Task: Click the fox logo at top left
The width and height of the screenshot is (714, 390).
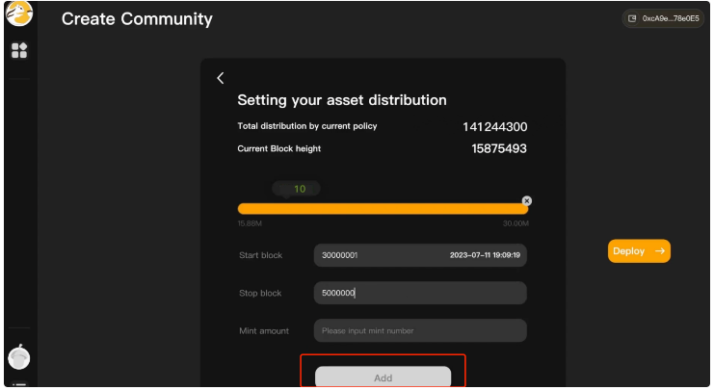Action: click(19, 13)
